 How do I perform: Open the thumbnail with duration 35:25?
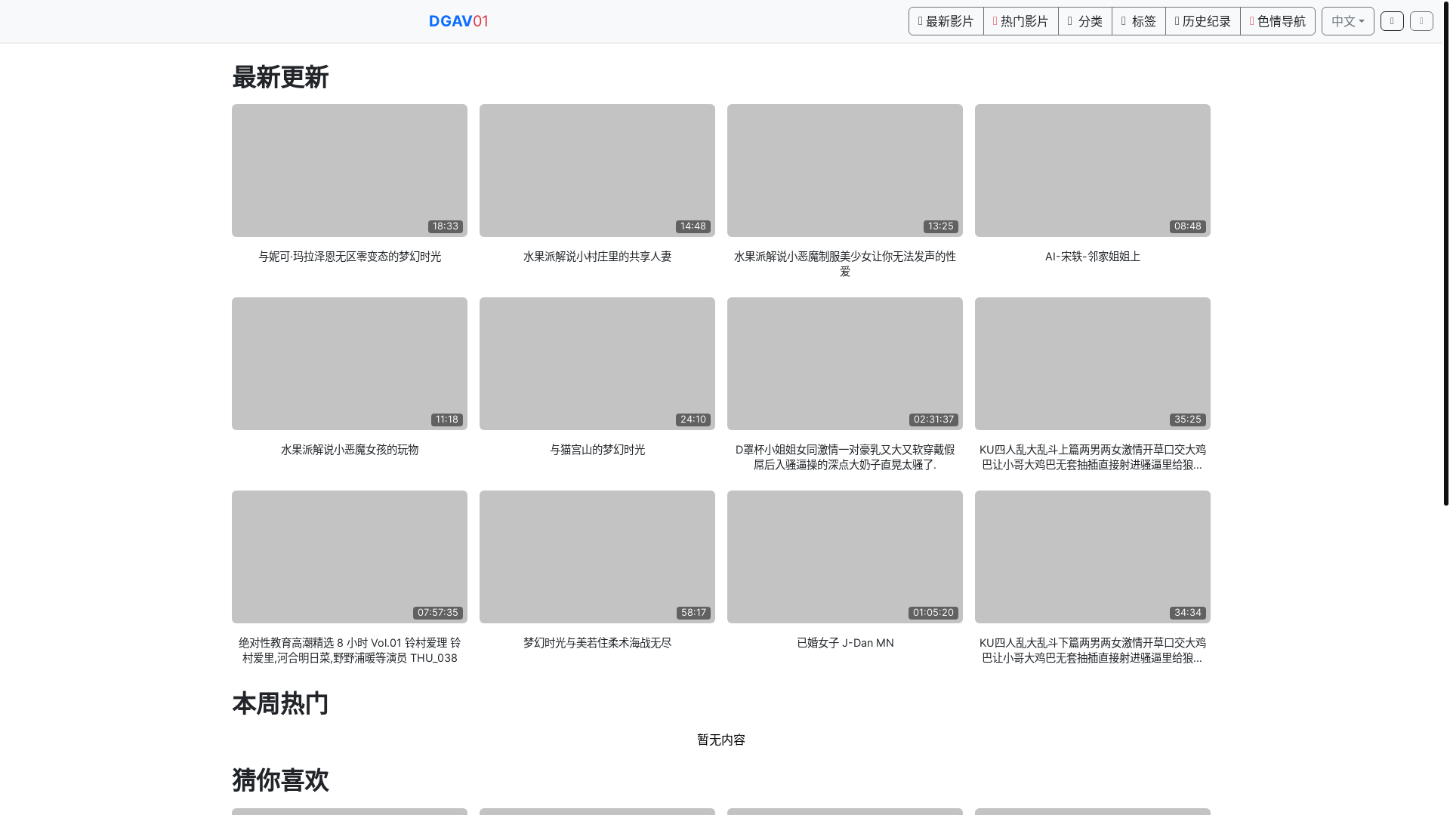1093,364
